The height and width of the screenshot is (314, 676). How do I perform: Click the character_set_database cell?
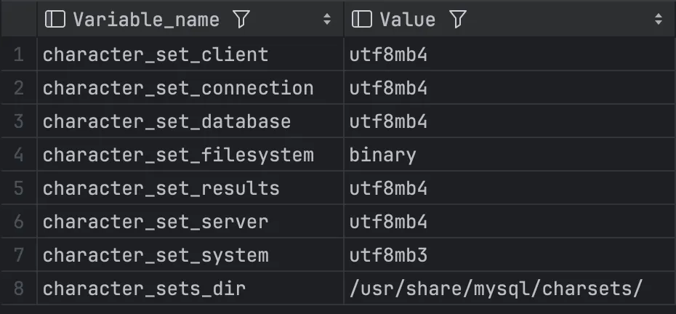pos(166,121)
